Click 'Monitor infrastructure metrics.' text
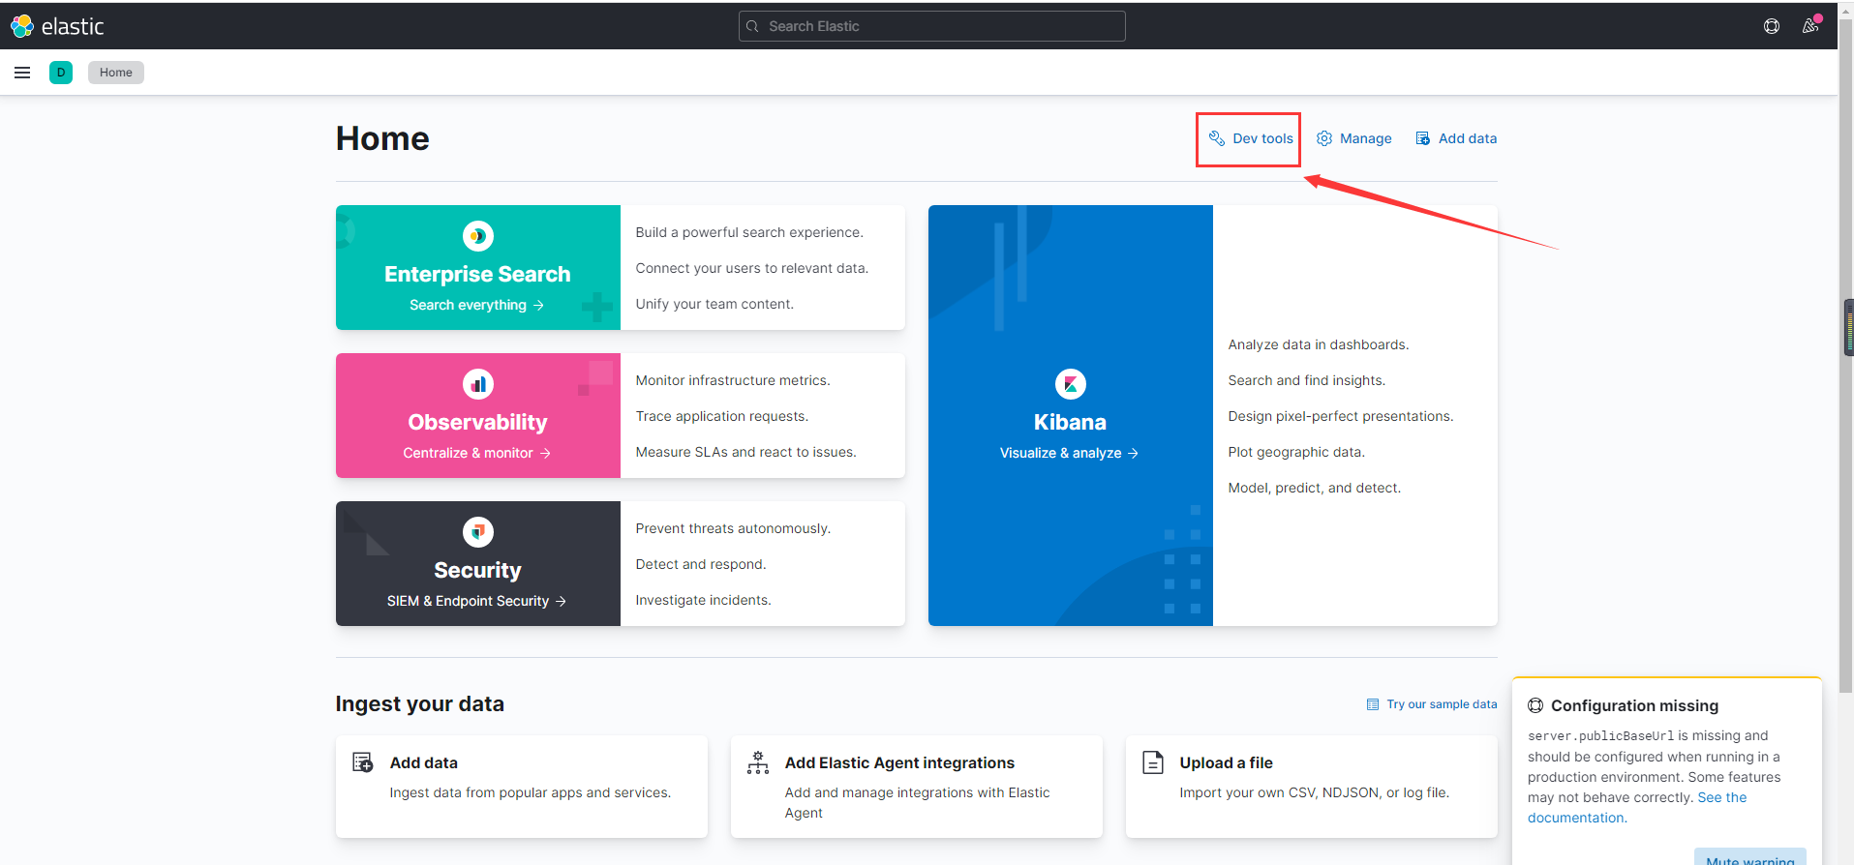 (733, 380)
